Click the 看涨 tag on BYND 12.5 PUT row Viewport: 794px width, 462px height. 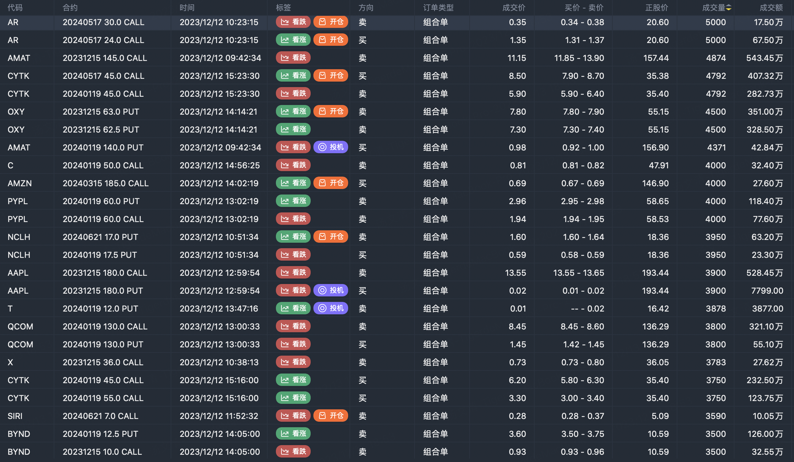point(293,434)
